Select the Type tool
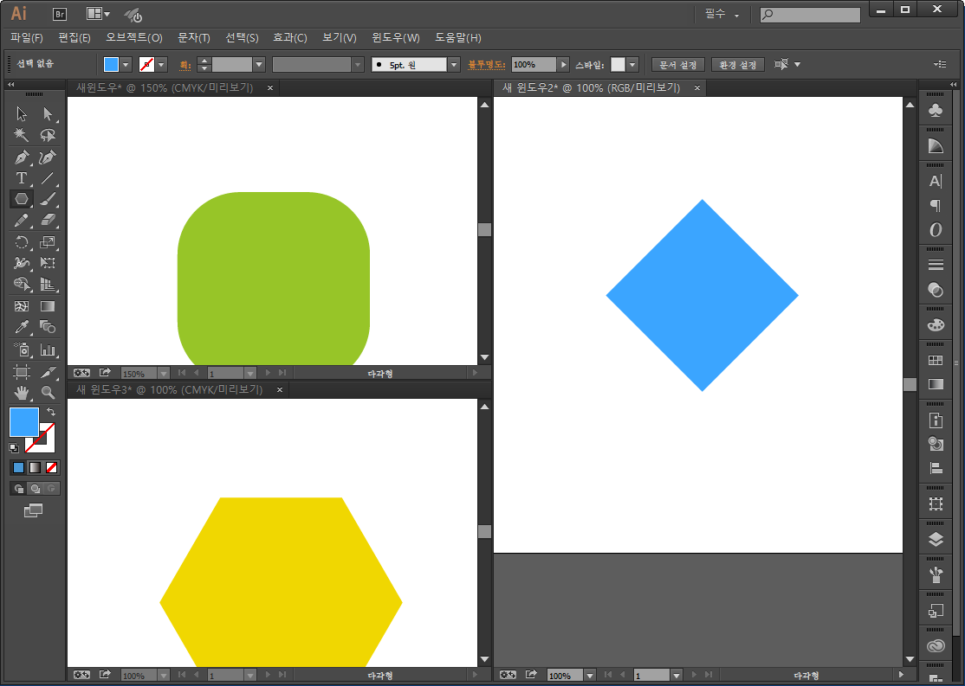The image size is (965, 686). tap(22, 178)
